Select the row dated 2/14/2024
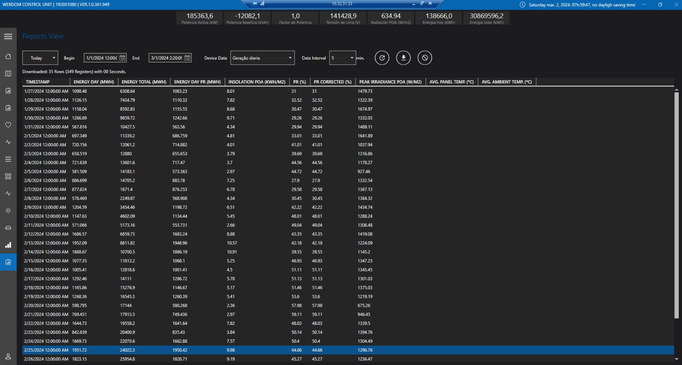Viewport: 682px width, 365px height. click(x=348, y=252)
